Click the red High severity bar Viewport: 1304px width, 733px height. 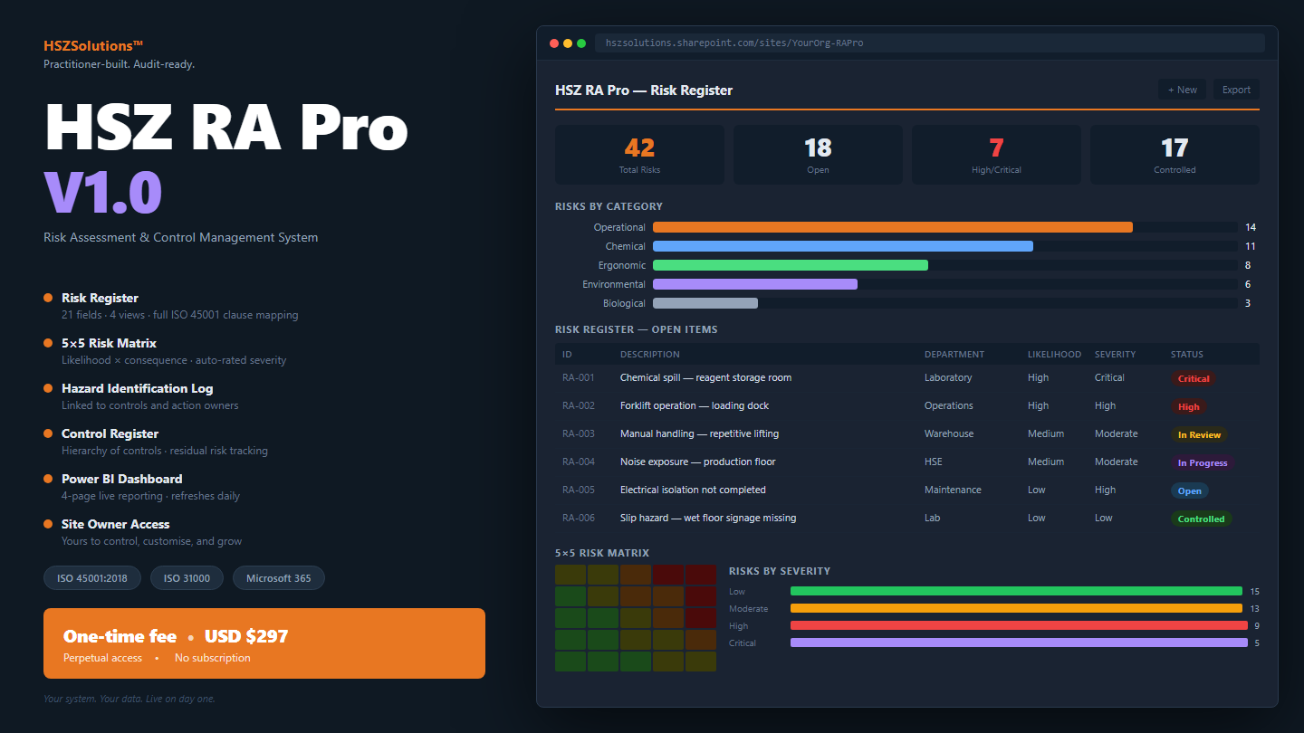(x=1019, y=625)
